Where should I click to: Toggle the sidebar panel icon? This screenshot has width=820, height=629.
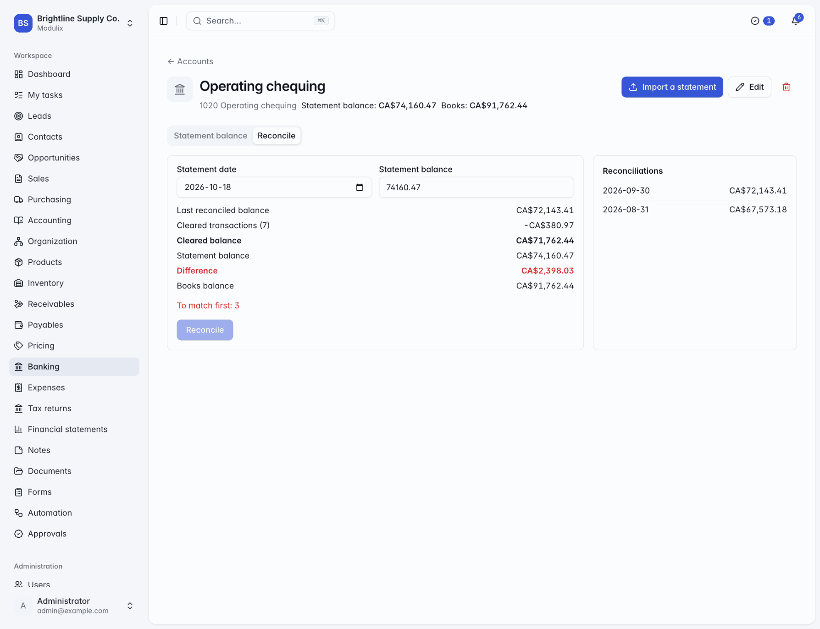coord(164,21)
